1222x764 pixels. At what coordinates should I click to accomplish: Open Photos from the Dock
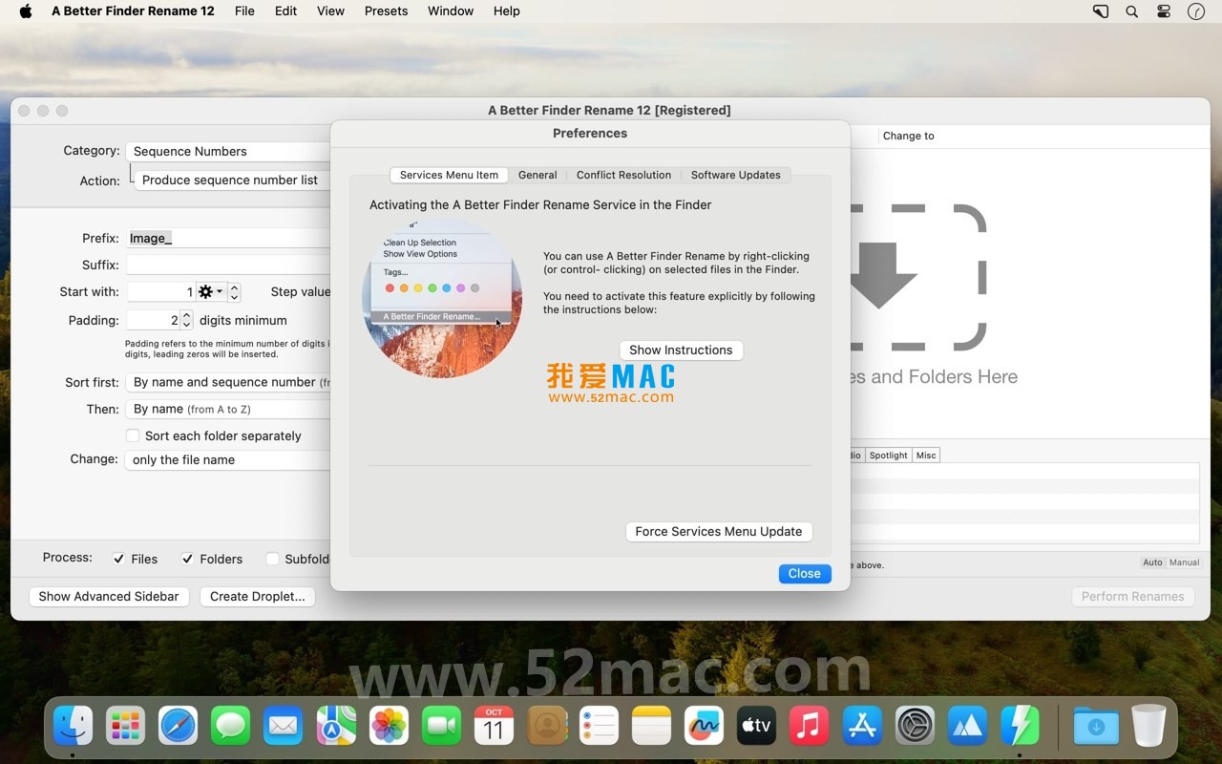(x=389, y=726)
